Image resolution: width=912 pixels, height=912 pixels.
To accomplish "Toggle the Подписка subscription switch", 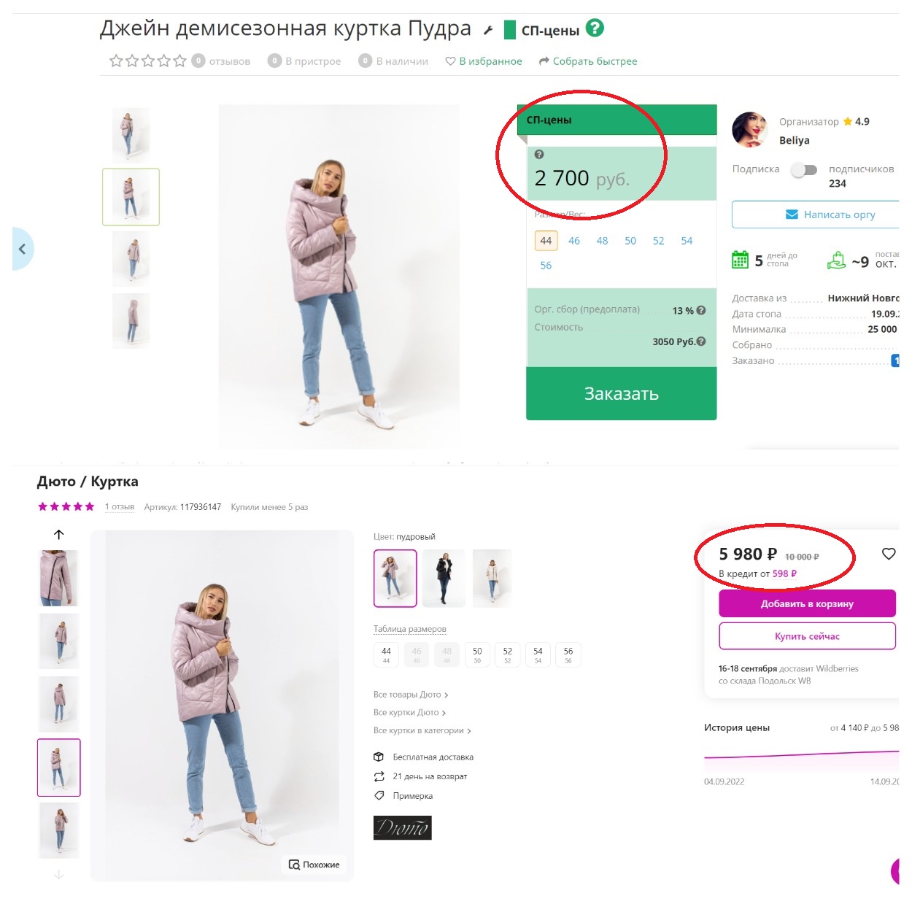I will coord(805,169).
